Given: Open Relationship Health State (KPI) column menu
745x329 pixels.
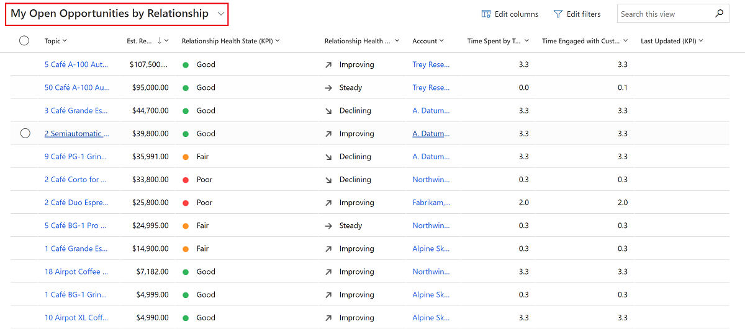Looking at the screenshot, I should (278, 41).
